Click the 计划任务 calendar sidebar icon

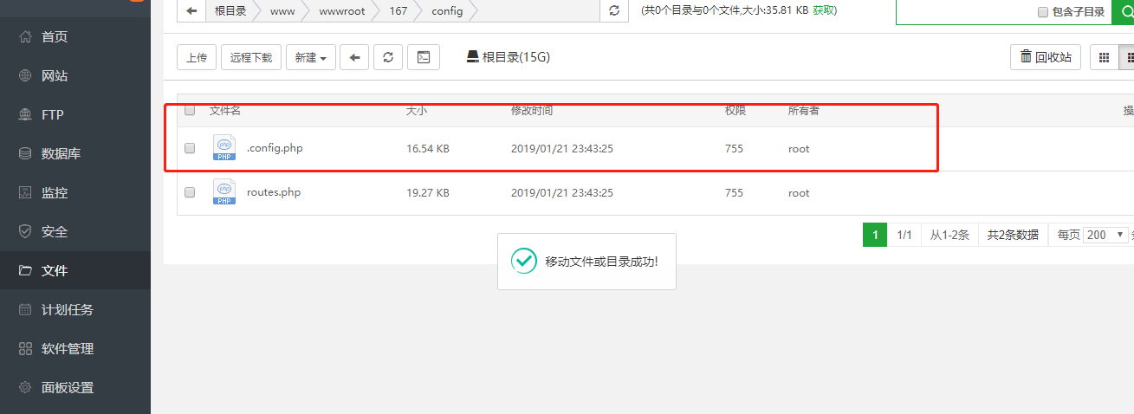(25, 309)
